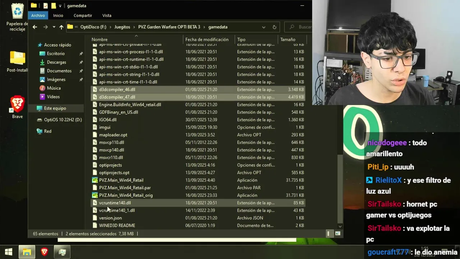Select the imgui config file
Viewport: 460px width, 259px height.
pyautogui.click(x=198, y=127)
